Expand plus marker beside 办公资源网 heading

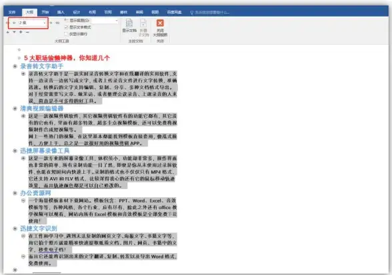tap(15, 193)
